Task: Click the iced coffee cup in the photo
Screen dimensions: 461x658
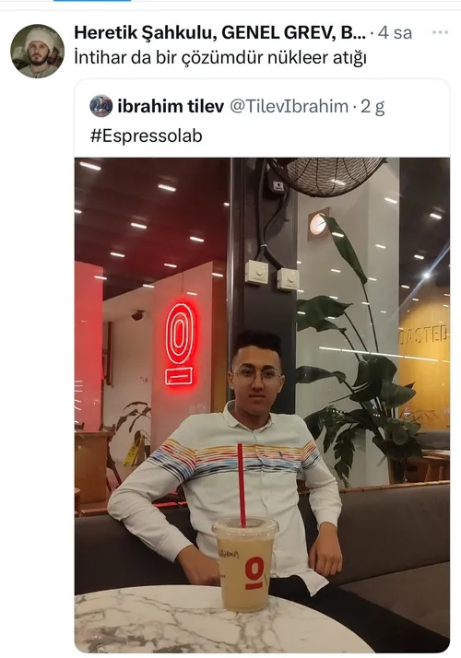Action: click(244, 564)
